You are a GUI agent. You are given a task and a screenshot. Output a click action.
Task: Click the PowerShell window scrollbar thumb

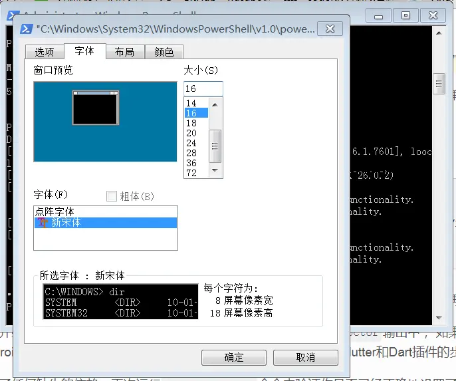(439, 84)
